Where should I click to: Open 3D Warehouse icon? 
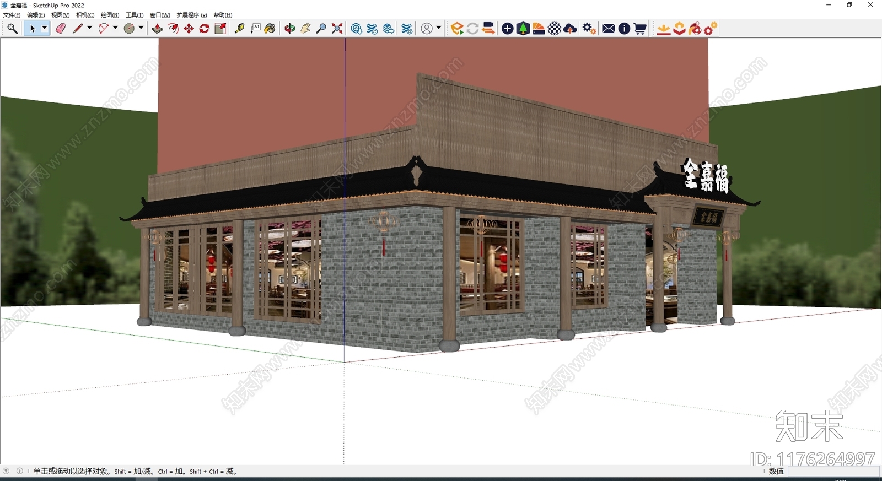pyautogui.click(x=356, y=29)
